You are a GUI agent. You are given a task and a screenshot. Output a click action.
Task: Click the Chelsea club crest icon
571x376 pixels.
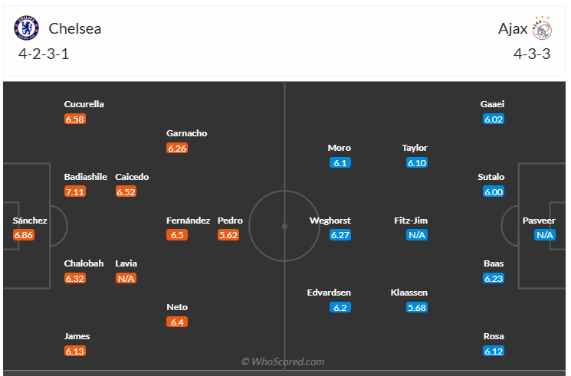click(26, 28)
